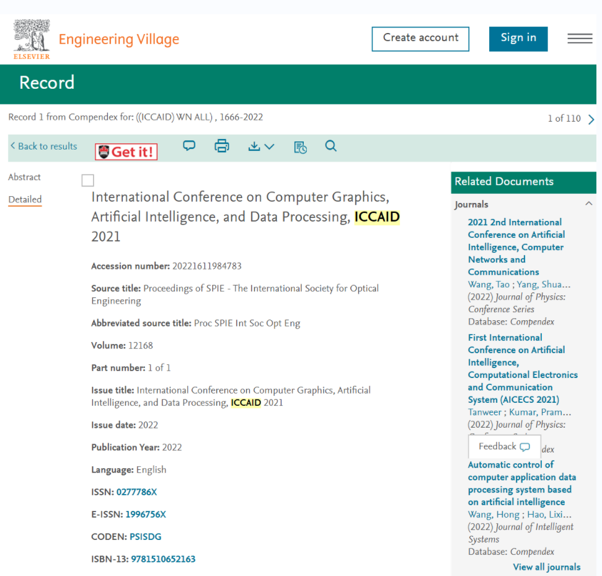Screen dimensions: 602x576
Task: Click CODEN PSISDG link
Action: [146, 537]
